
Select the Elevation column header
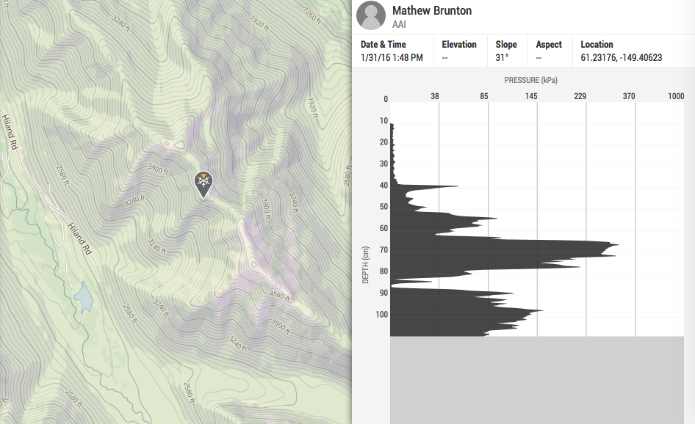click(459, 44)
